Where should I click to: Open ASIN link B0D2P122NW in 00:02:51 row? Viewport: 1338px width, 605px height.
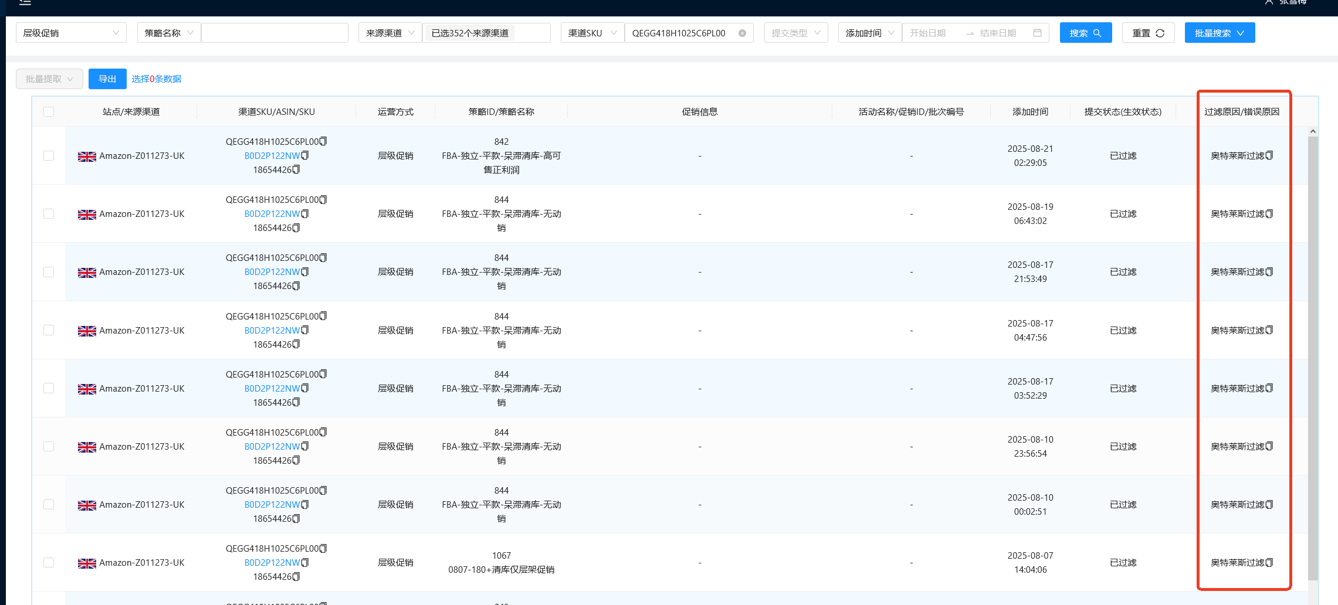(x=272, y=504)
